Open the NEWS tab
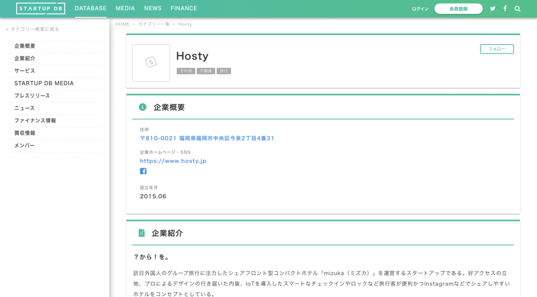537x297 pixels. 153,8
